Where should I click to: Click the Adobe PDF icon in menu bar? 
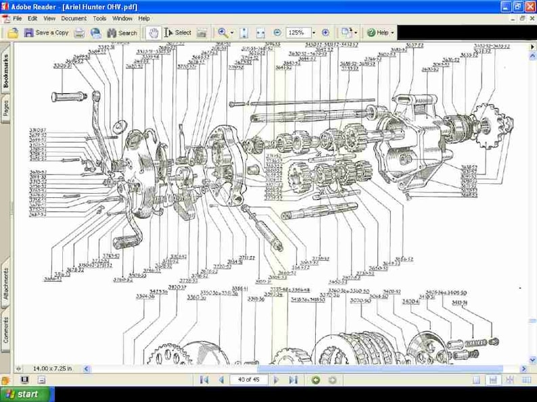click(5, 18)
